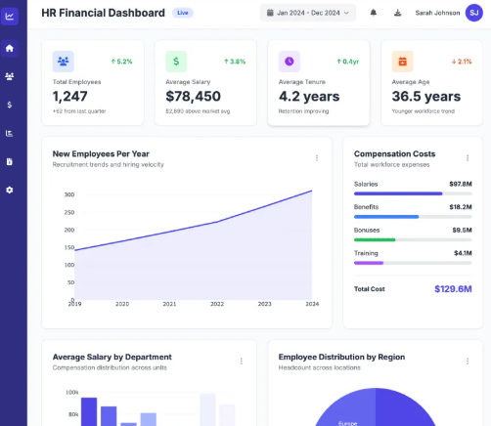Click the download export icon
491x426 pixels.
tap(397, 13)
